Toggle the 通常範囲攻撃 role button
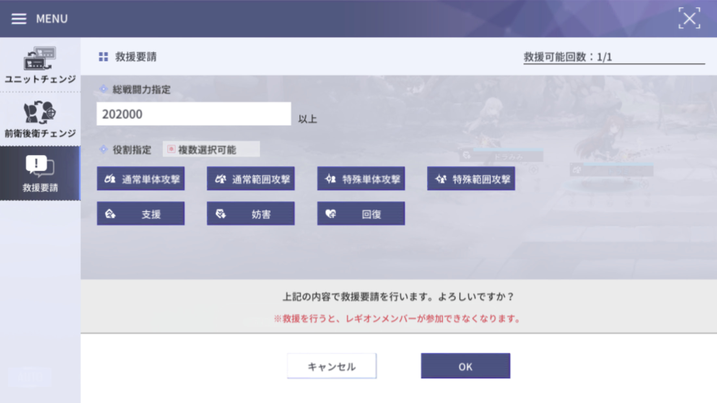The height and width of the screenshot is (403, 717). [251, 179]
